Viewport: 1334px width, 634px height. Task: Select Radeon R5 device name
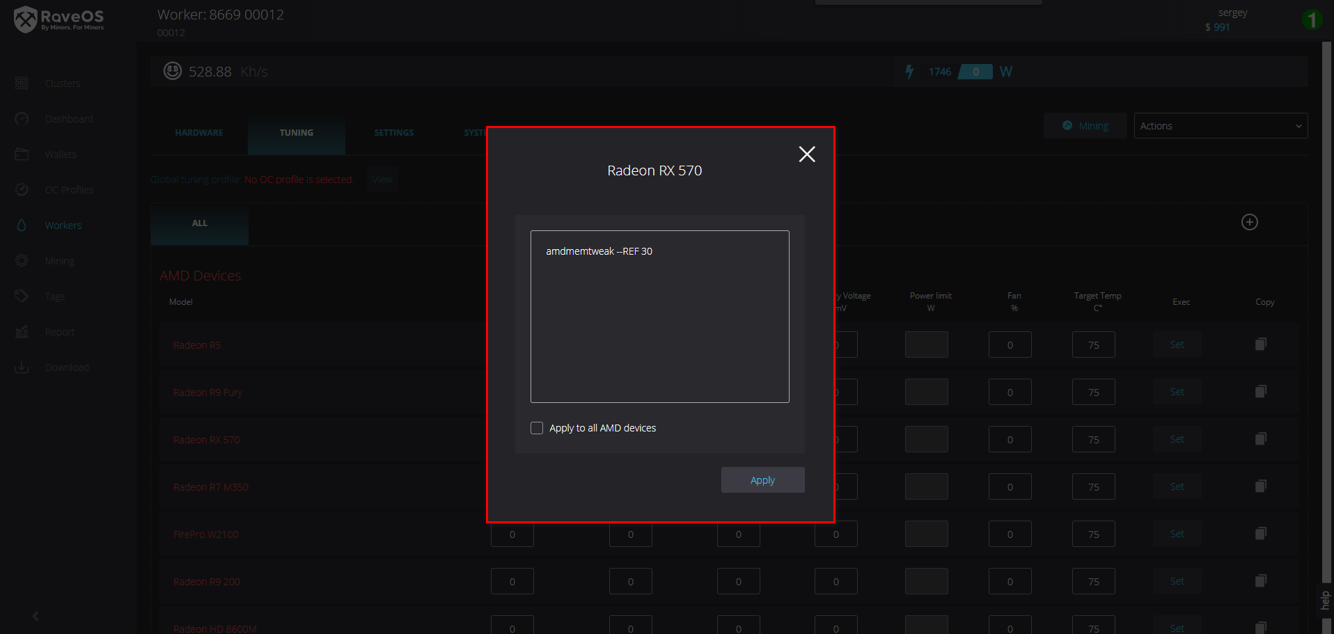tap(197, 345)
